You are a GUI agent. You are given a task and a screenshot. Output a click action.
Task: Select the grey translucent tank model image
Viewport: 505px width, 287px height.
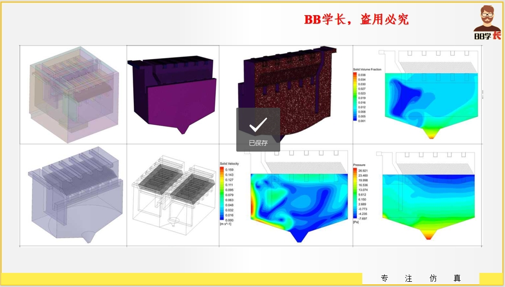(x=73, y=196)
